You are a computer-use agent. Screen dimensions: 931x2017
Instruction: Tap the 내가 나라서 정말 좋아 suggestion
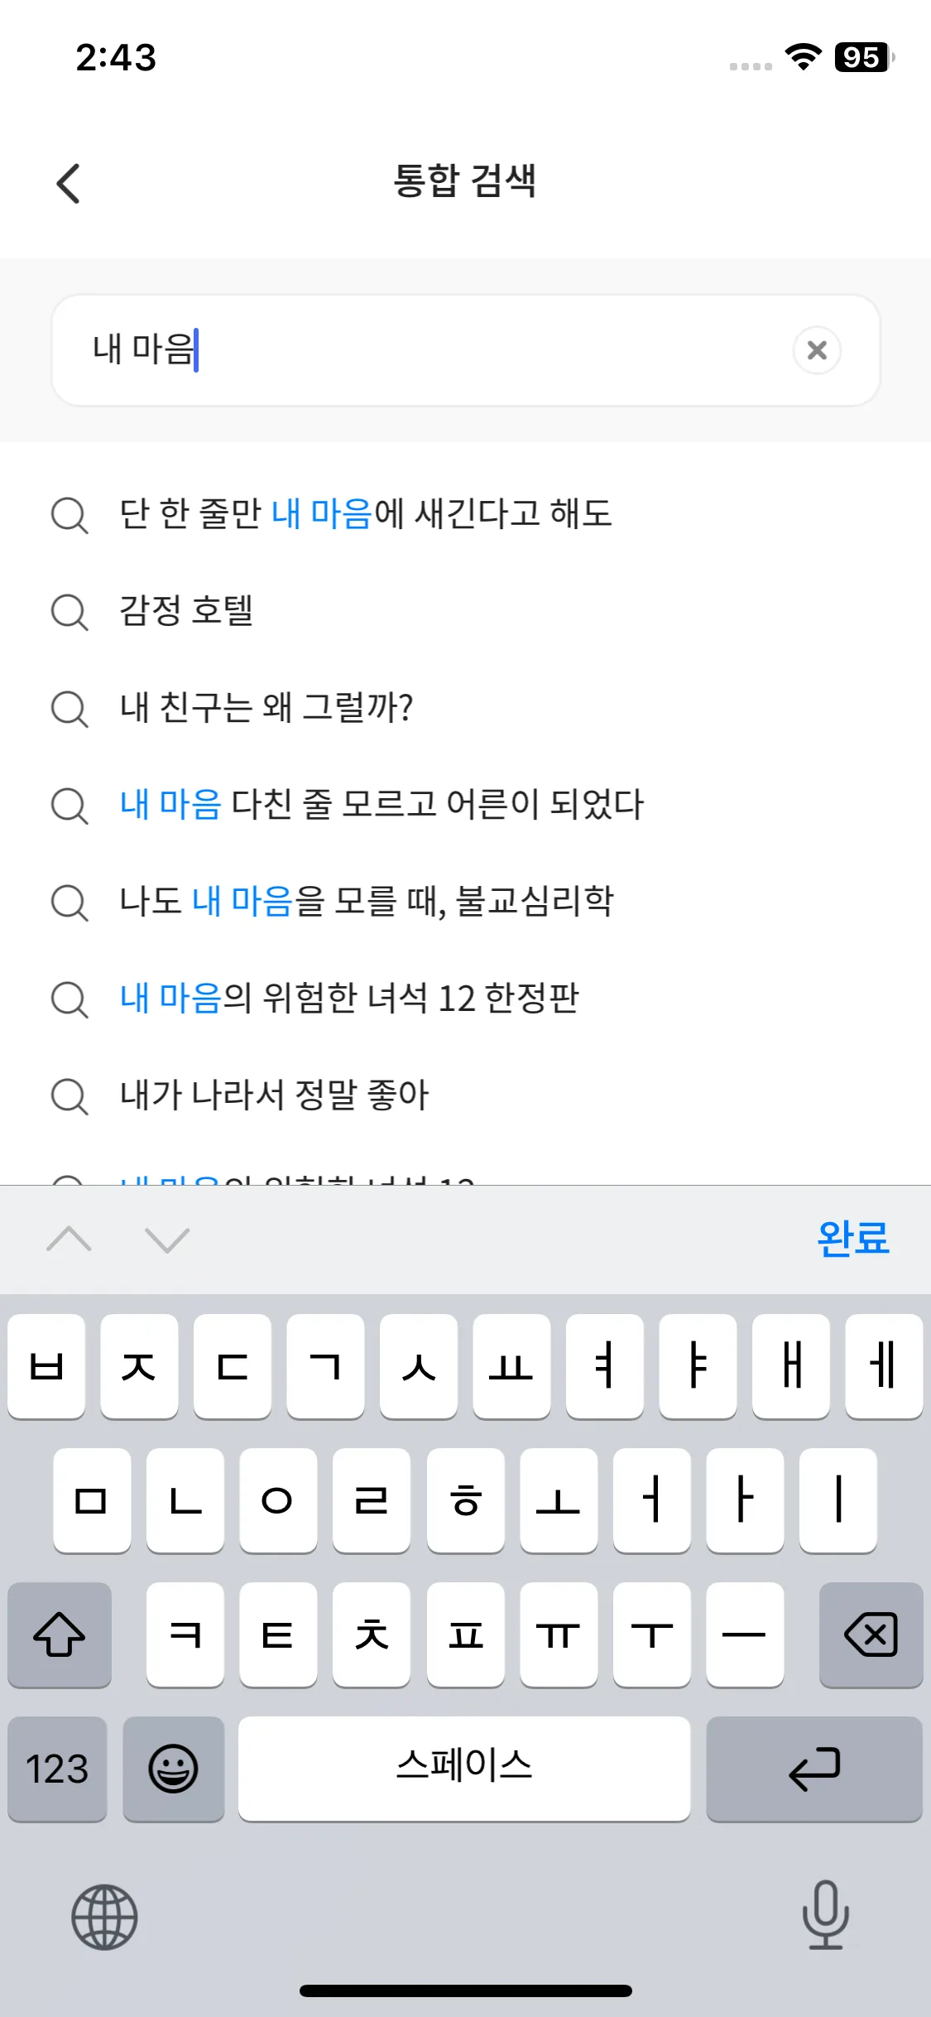(x=274, y=1095)
